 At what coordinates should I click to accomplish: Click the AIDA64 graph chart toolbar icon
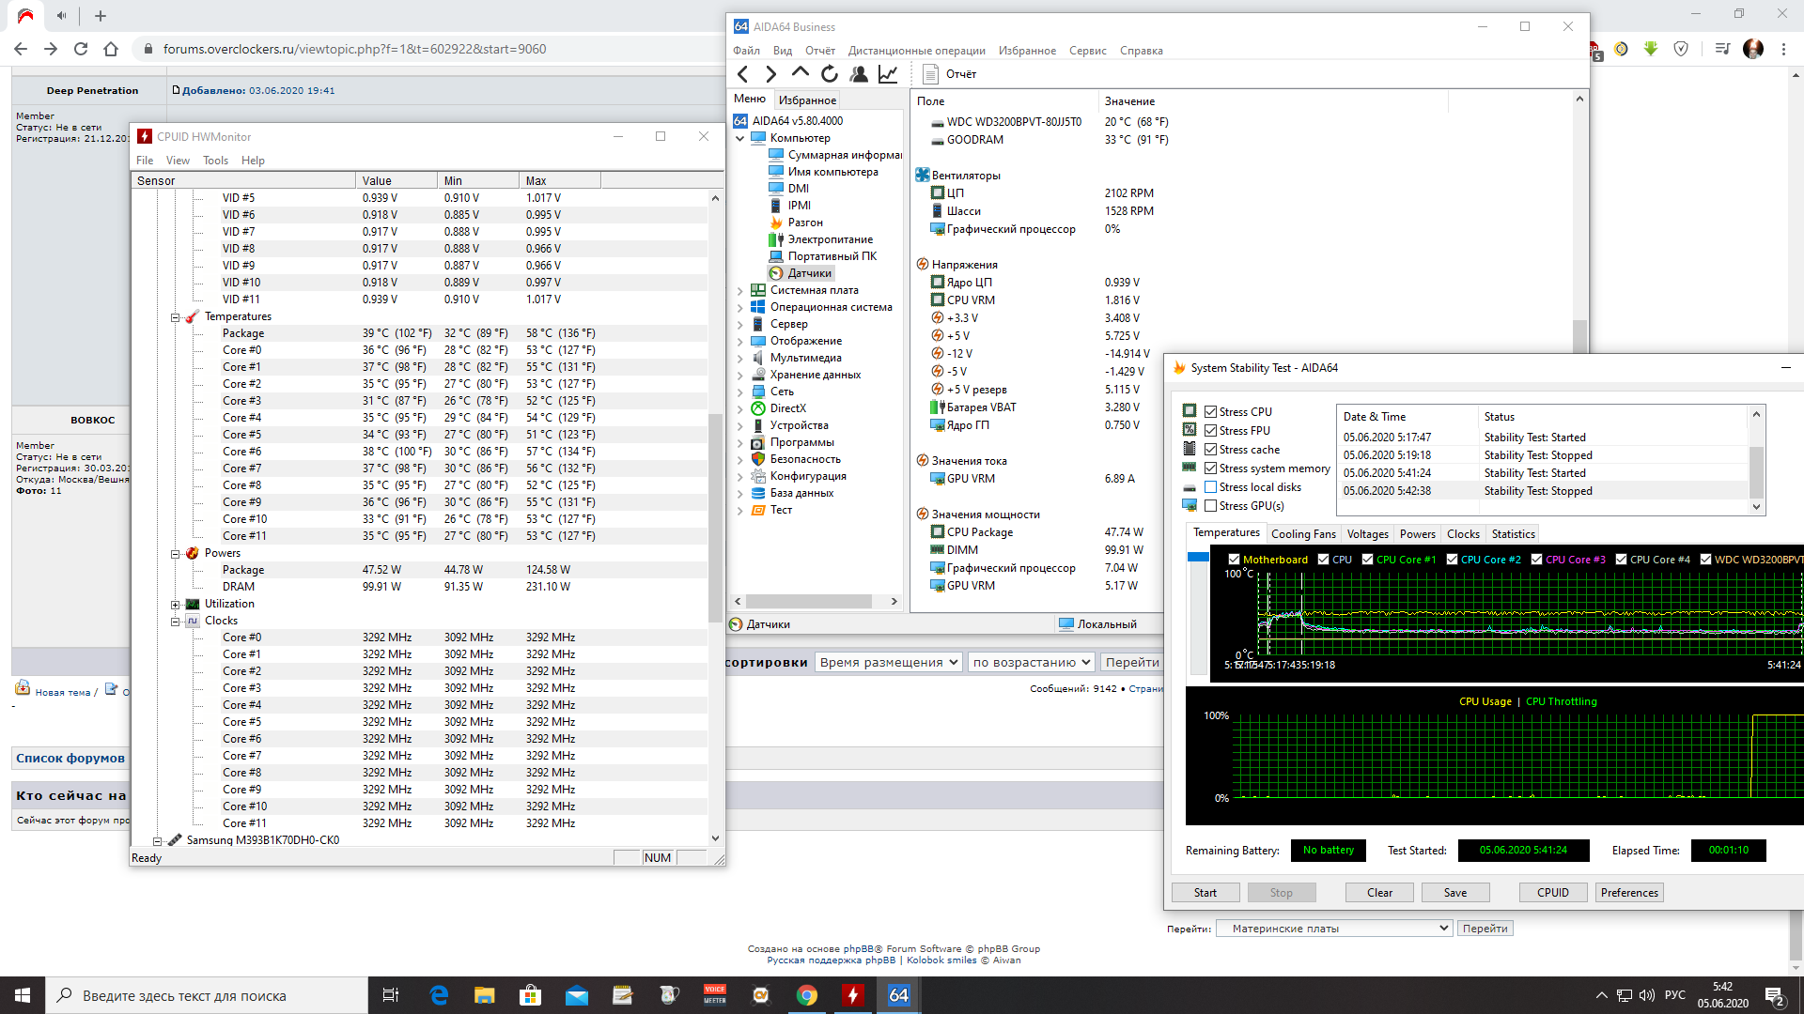[x=888, y=73]
